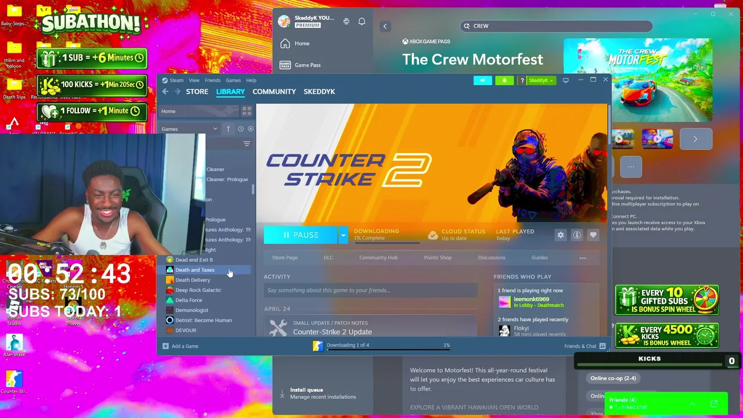Viewport: 743px width, 418px height.
Task: Click the Friends & Chat icon
Action: [603, 346]
